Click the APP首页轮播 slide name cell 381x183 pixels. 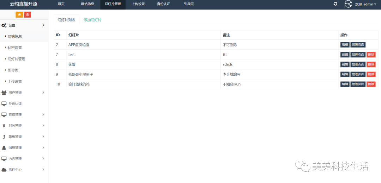click(x=143, y=45)
